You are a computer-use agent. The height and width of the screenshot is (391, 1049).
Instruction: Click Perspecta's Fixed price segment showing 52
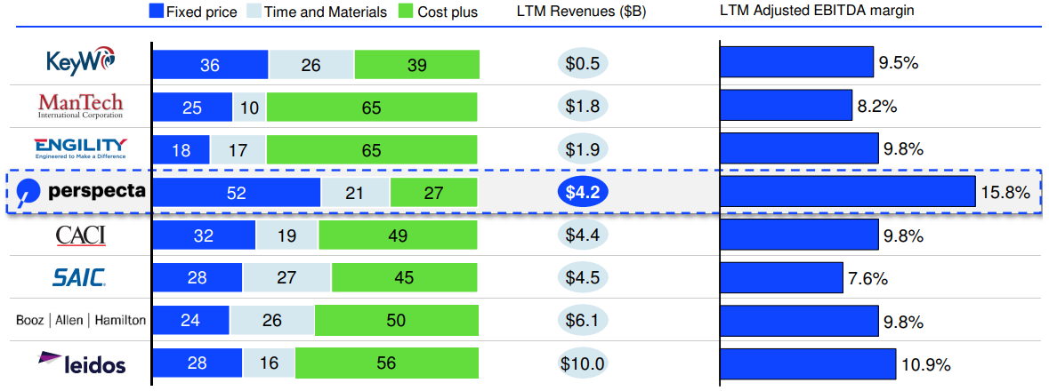(x=238, y=193)
